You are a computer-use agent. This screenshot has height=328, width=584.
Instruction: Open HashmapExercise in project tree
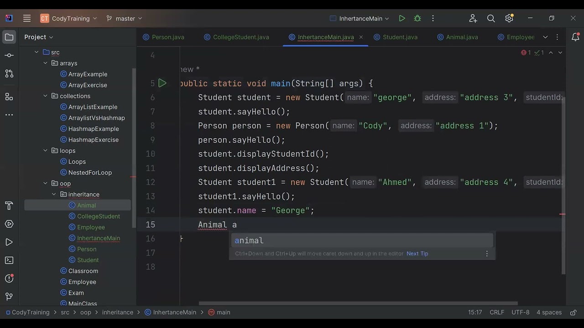pyautogui.click(x=89, y=140)
